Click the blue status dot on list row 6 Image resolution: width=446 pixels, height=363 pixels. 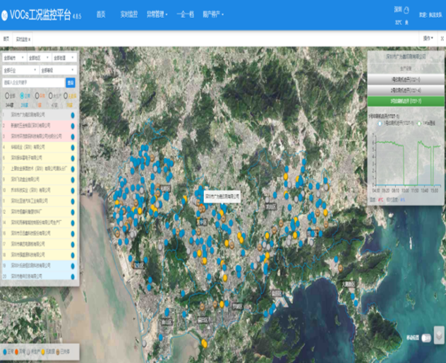(x=73, y=158)
